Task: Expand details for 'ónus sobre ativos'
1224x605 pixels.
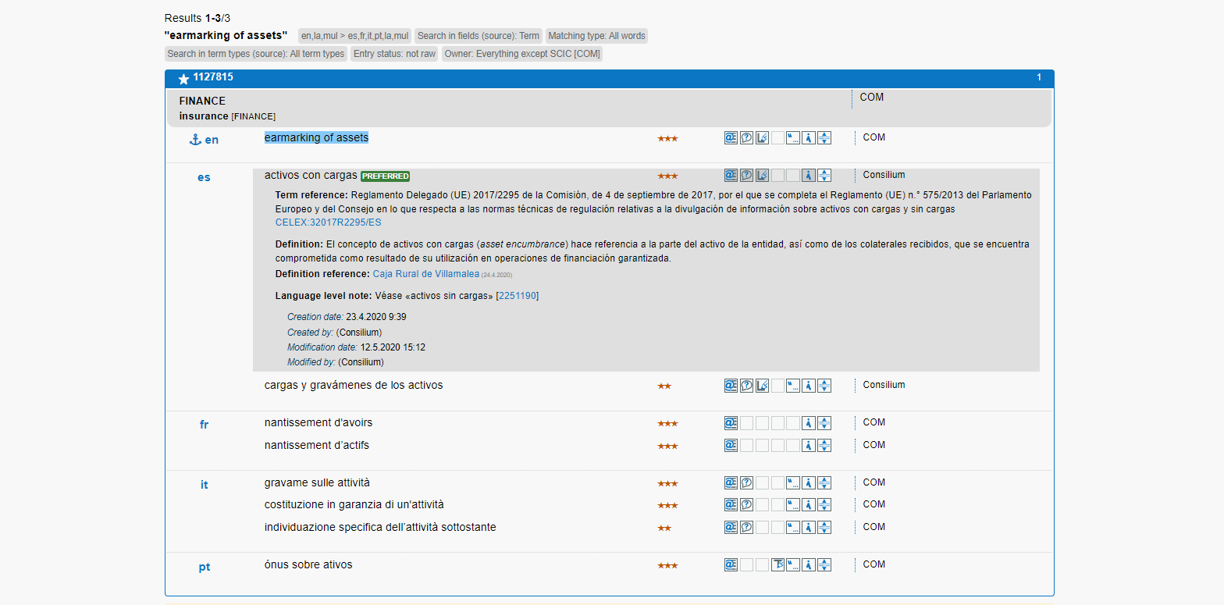Action: (824, 565)
